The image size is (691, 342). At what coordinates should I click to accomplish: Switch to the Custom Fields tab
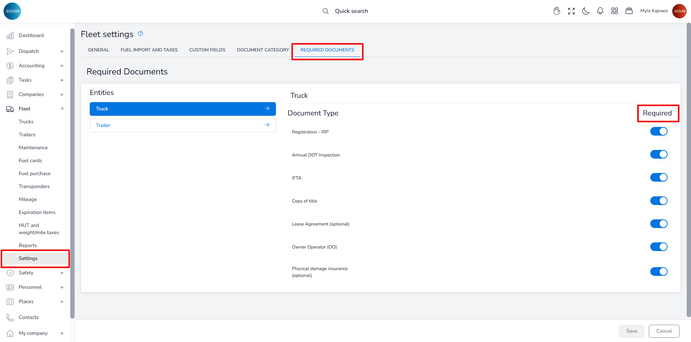click(x=207, y=50)
